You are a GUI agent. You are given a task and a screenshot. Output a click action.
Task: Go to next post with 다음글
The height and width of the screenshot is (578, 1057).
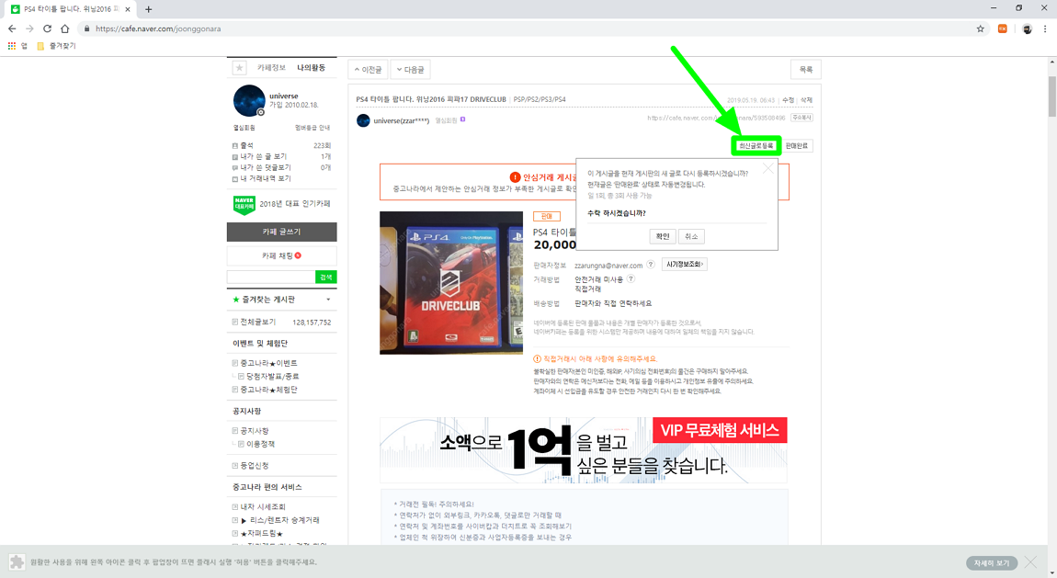(x=411, y=70)
